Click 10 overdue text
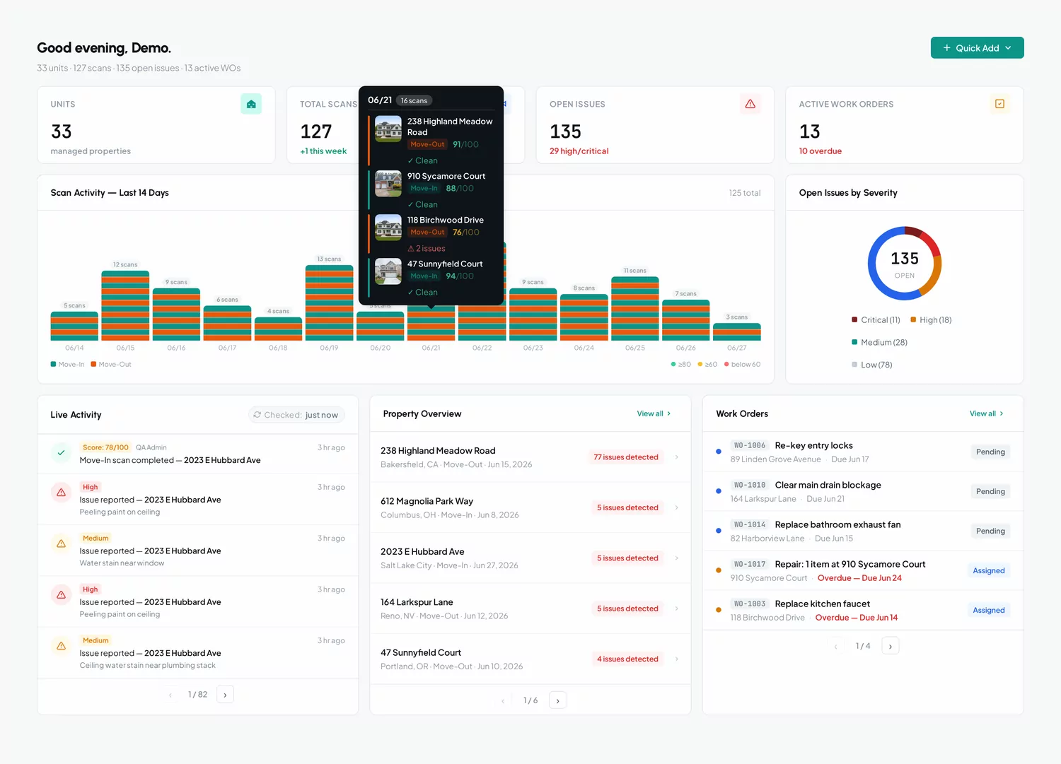The width and height of the screenshot is (1061, 764). click(x=821, y=151)
